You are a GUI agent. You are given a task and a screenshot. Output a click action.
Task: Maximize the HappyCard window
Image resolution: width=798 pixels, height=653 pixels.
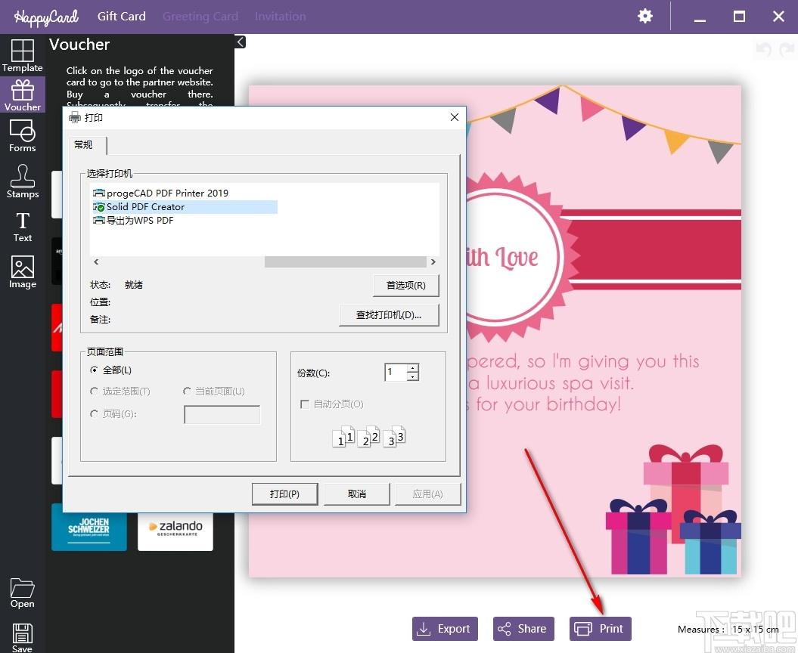tap(739, 17)
